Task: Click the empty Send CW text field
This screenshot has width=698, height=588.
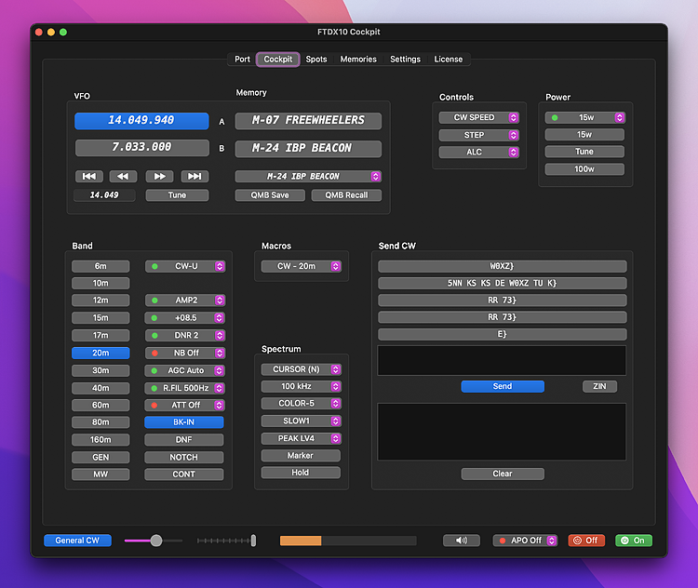Action: (502, 361)
